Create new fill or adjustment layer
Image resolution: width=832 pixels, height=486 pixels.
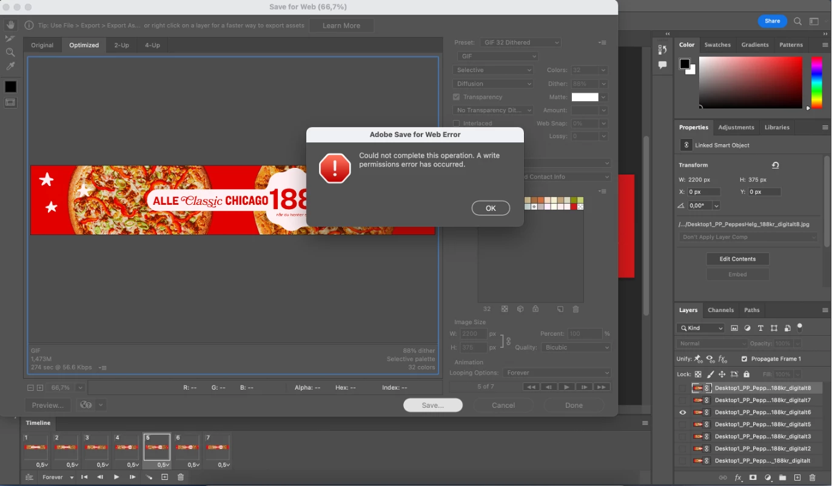[x=768, y=478]
